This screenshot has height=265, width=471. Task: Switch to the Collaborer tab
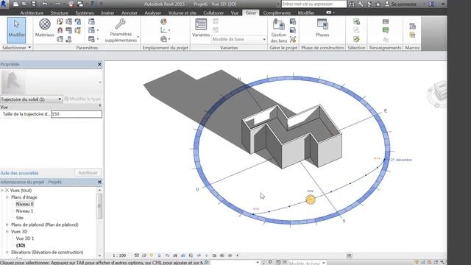tap(213, 13)
